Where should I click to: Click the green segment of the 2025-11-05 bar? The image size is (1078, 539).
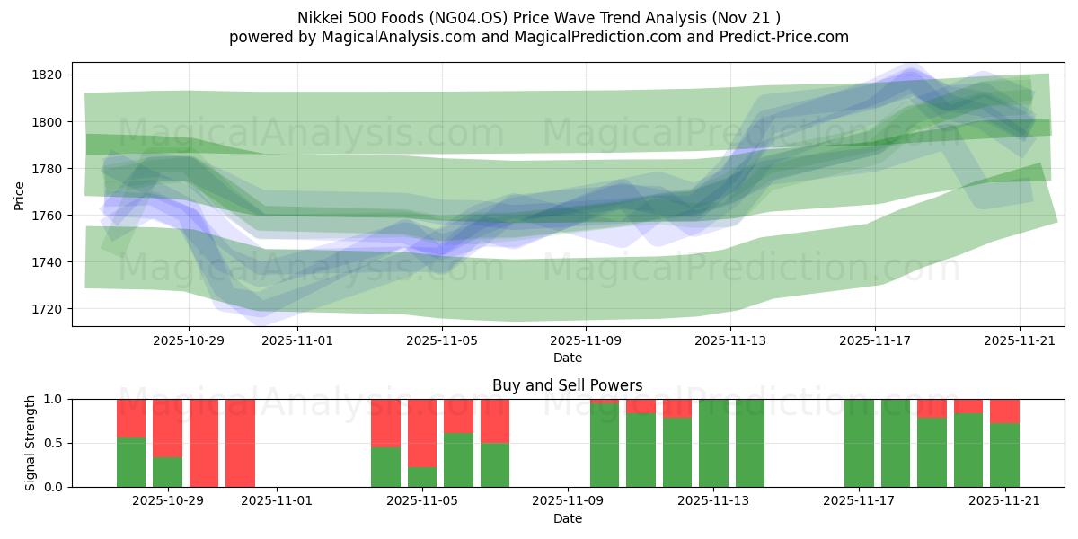point(422,477)
